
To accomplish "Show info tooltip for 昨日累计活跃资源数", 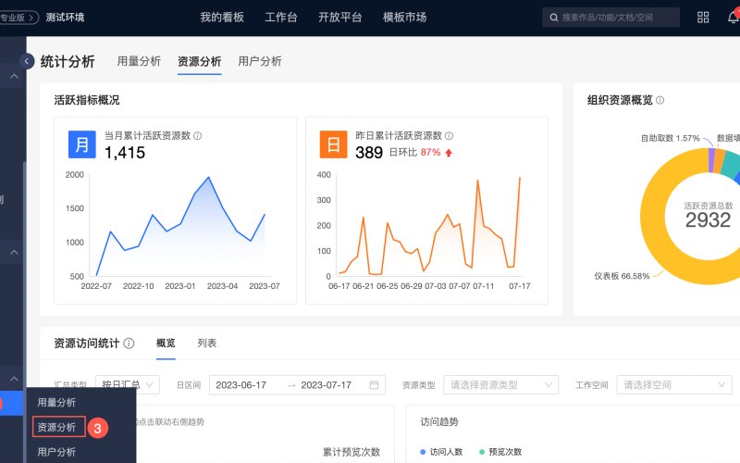I will pyautogui.click(x=450, y=136).
